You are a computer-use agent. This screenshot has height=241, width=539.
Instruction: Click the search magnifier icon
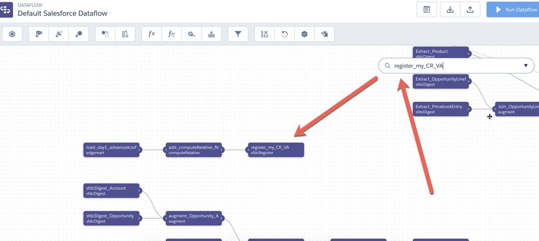[387, 66]
